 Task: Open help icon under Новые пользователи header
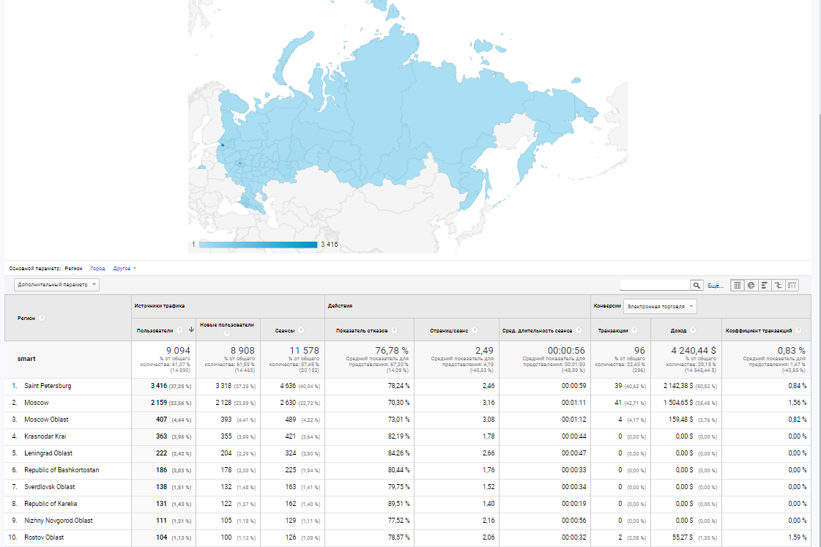(x=227, y=333)
